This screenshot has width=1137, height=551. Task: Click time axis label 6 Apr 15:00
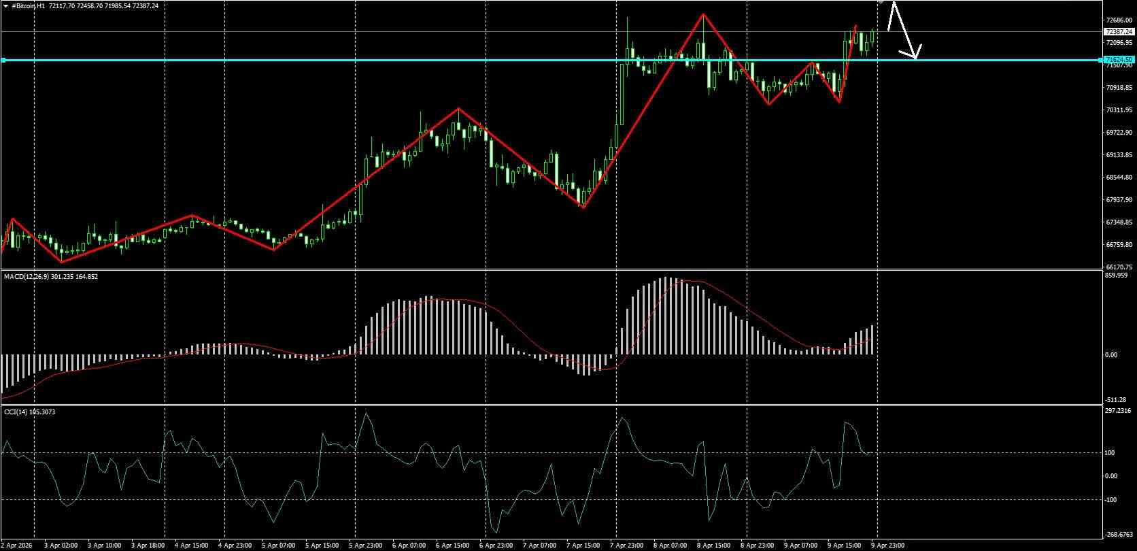coord(452,546)
